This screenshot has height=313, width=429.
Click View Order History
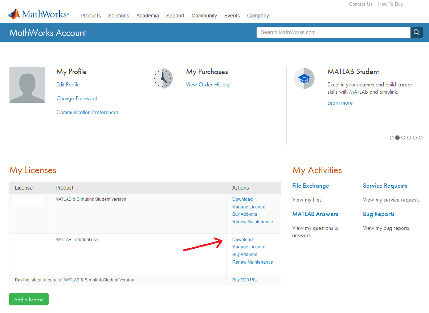208,84
